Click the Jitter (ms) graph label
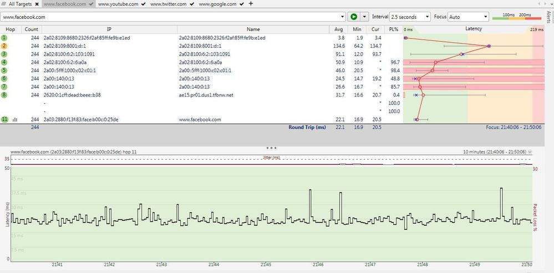 click(x=272, y=158)
